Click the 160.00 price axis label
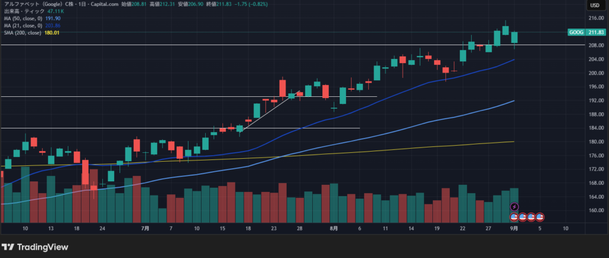609x258 pixels. pos(595,210)
